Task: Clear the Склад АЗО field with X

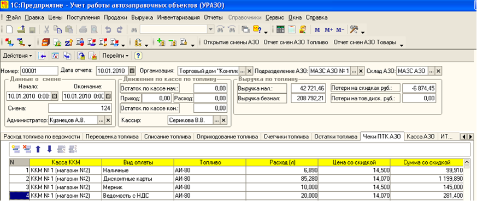Action: tap(438, 71)
